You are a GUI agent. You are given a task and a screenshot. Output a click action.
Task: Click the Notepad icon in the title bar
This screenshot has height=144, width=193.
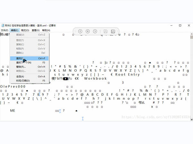[3, 26]
